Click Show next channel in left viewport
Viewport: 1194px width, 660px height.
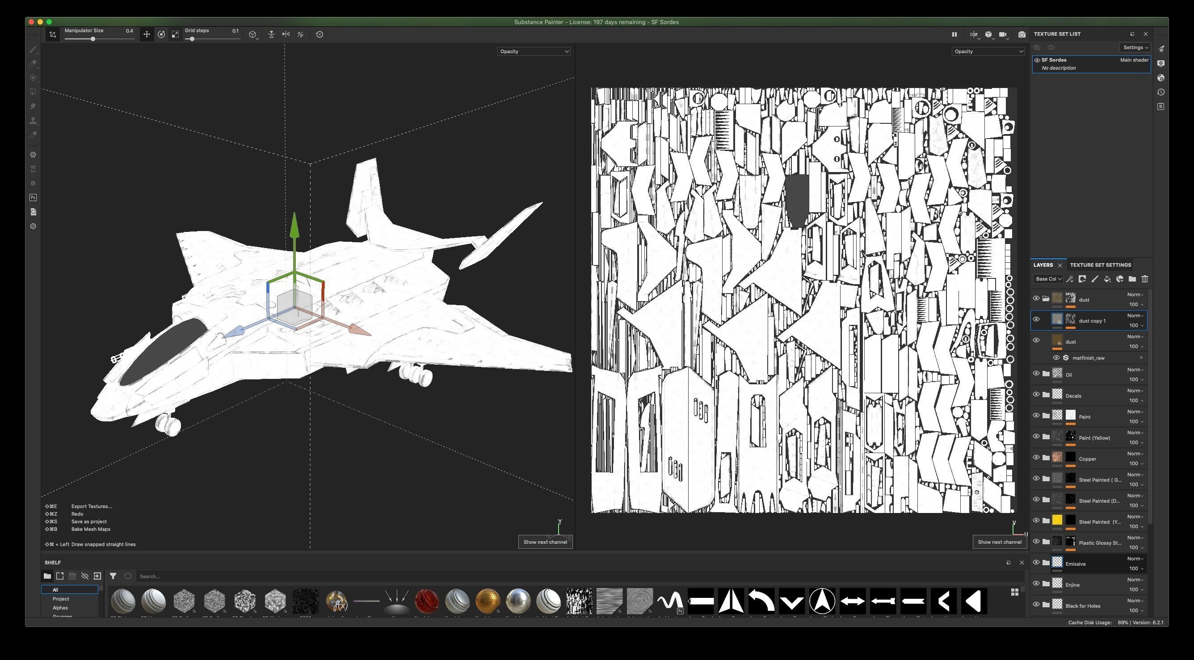click(545, 542)
